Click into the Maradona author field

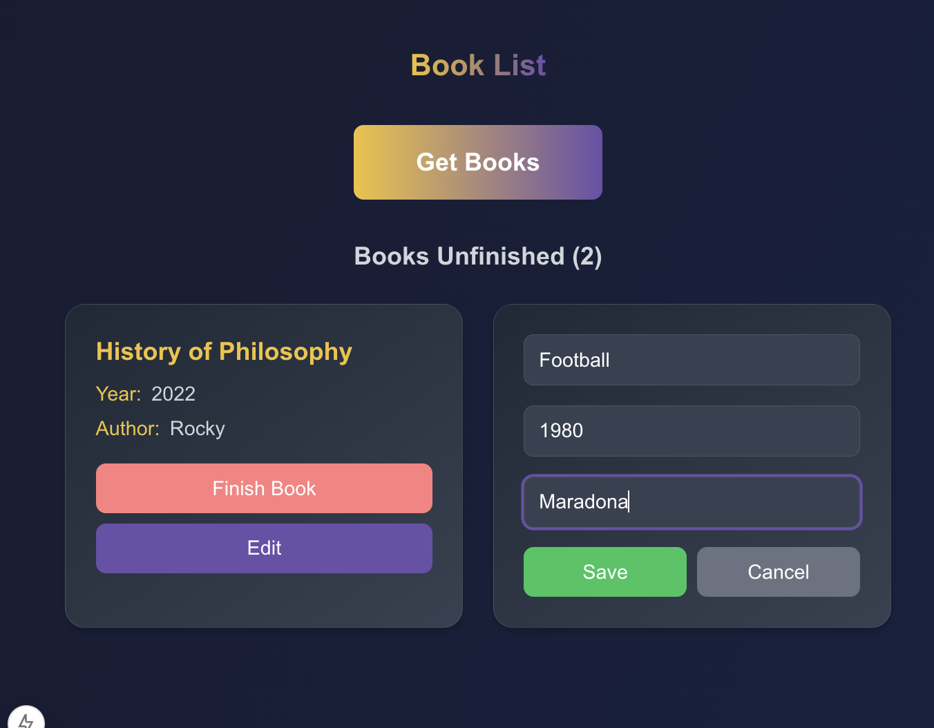[x=692, y=502]
